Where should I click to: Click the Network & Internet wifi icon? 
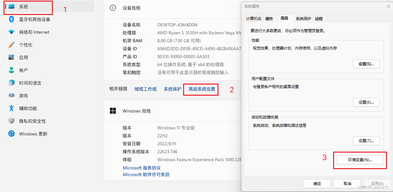tap(11, 32)
